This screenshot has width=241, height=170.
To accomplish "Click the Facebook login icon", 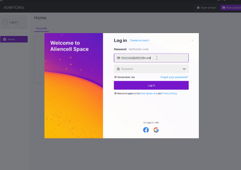I will pos(146,130).
